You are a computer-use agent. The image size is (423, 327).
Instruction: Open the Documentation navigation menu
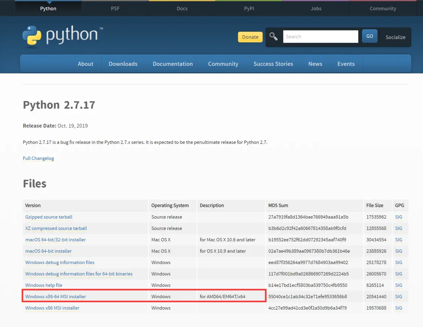tap(173, 64)
